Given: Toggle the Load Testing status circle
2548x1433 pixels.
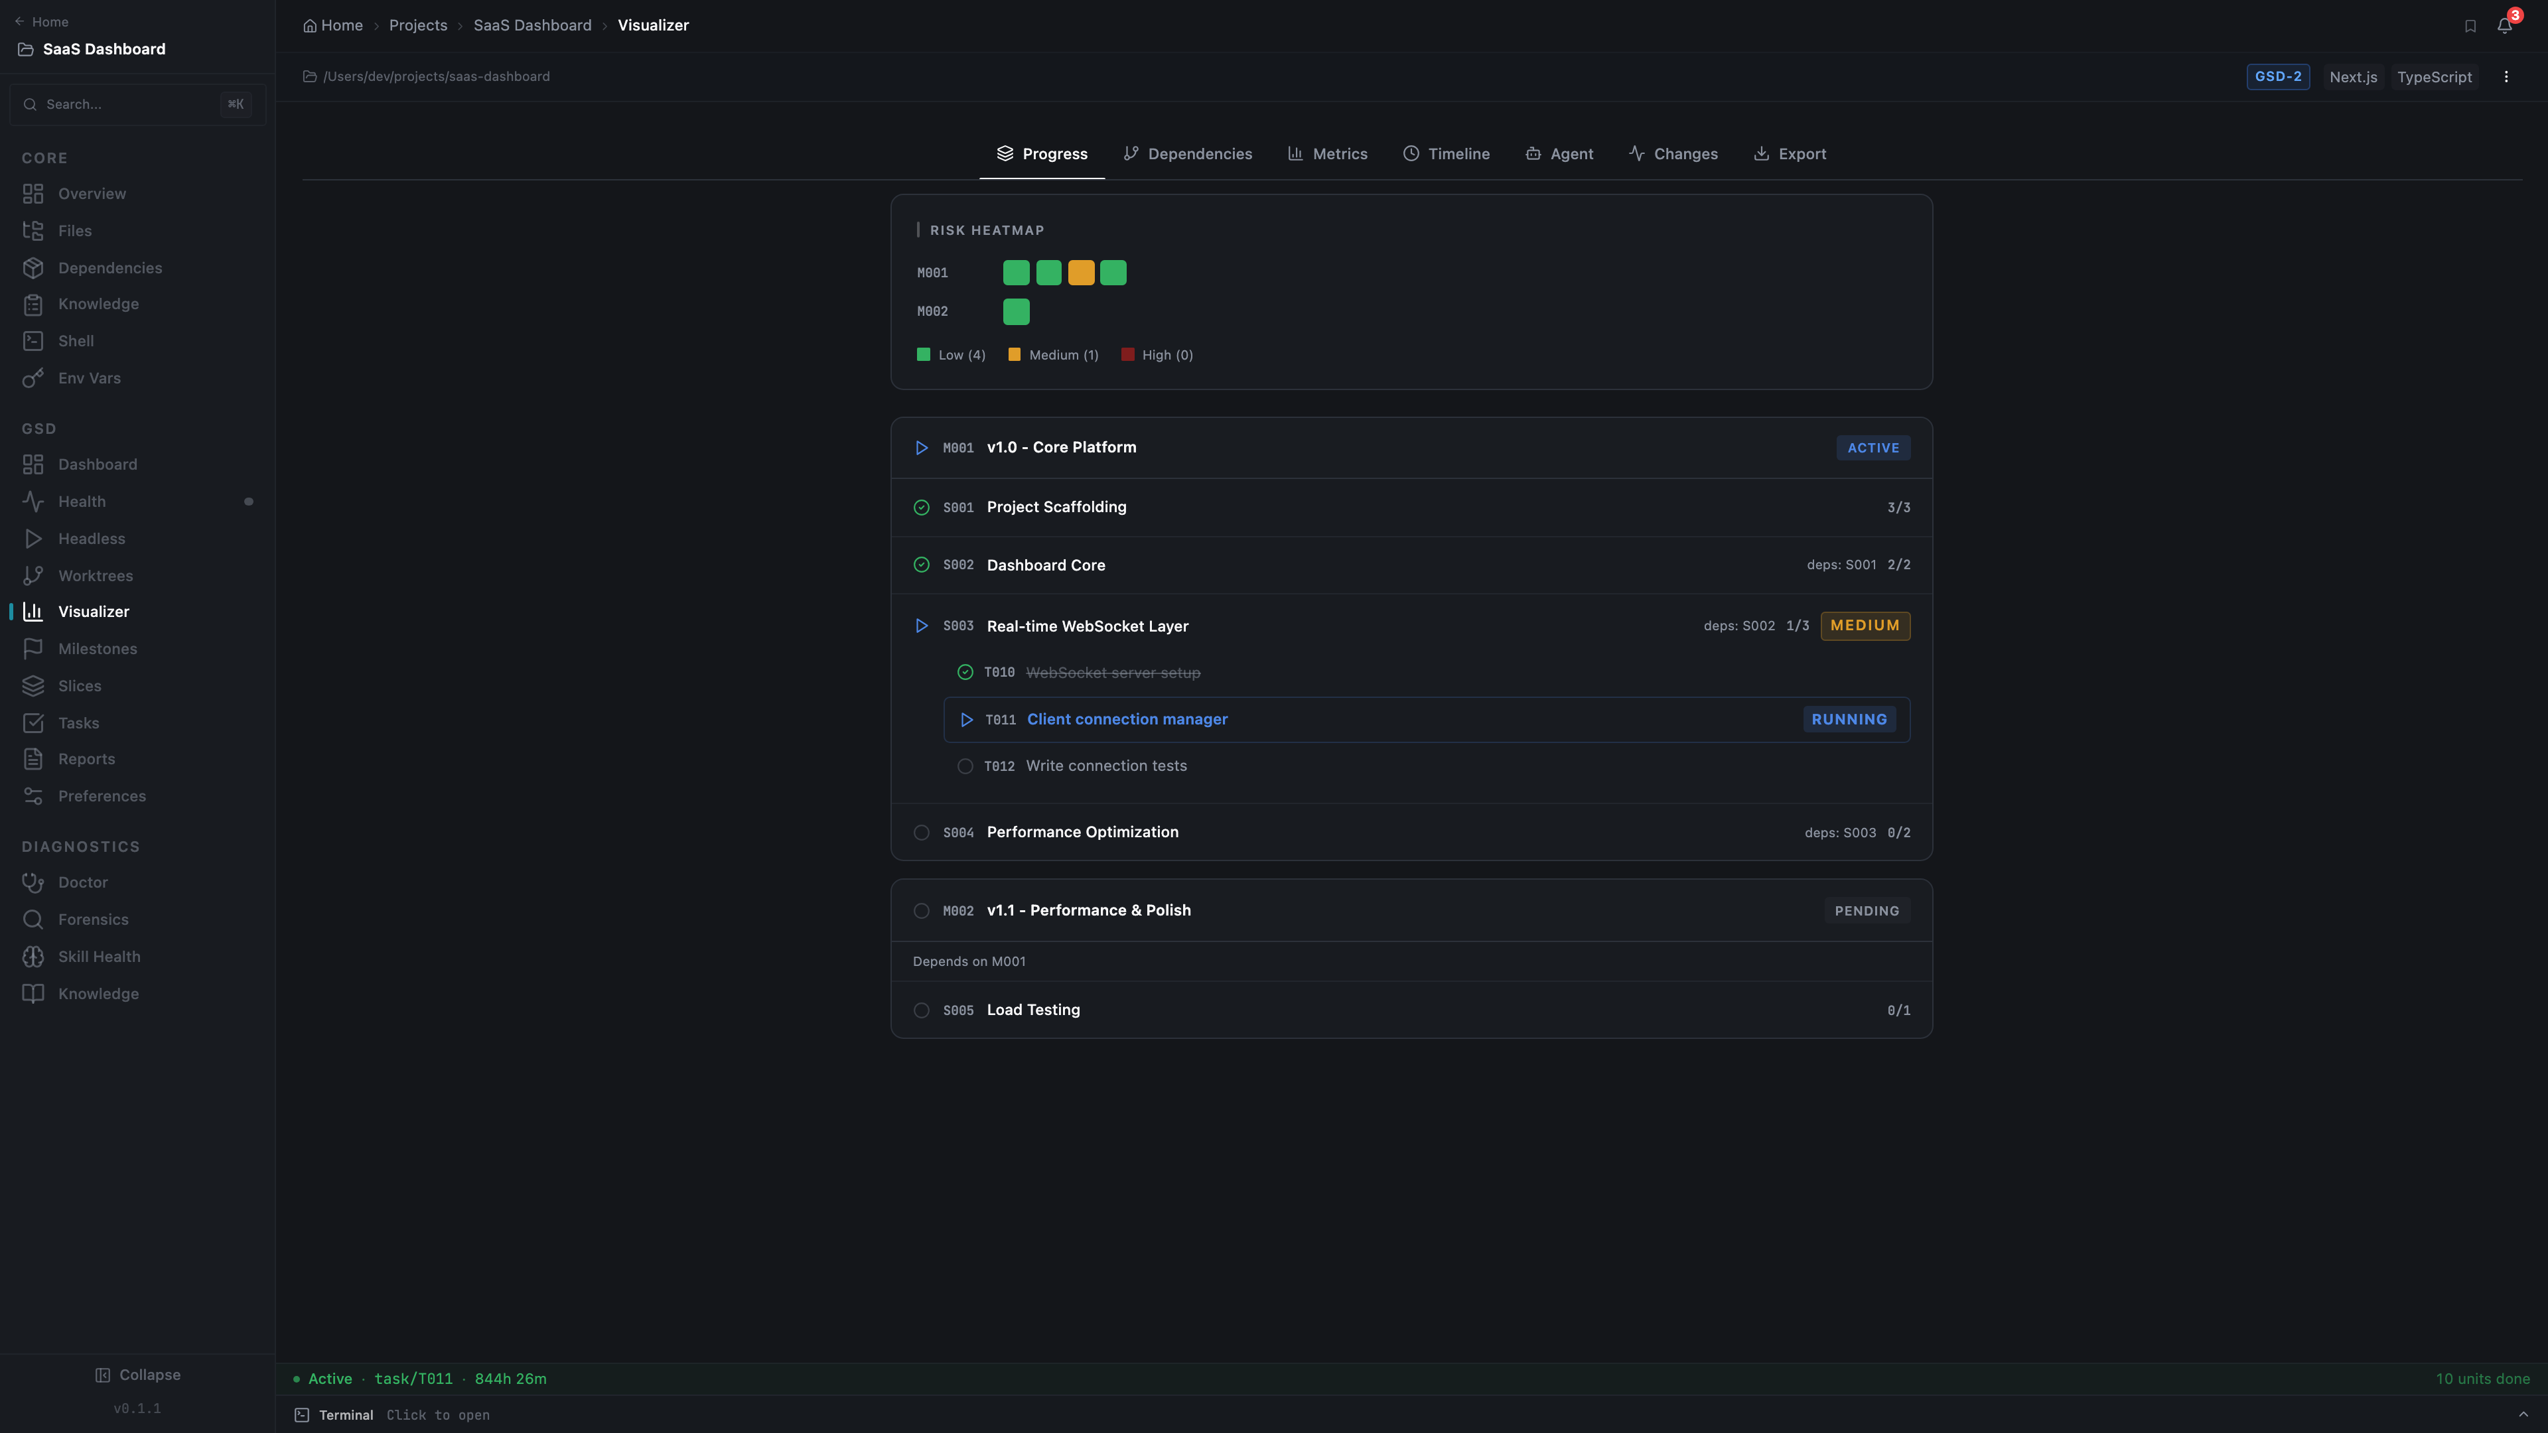Looking at the screenshot, I should pyautogui.click(x=921, y=1010).
